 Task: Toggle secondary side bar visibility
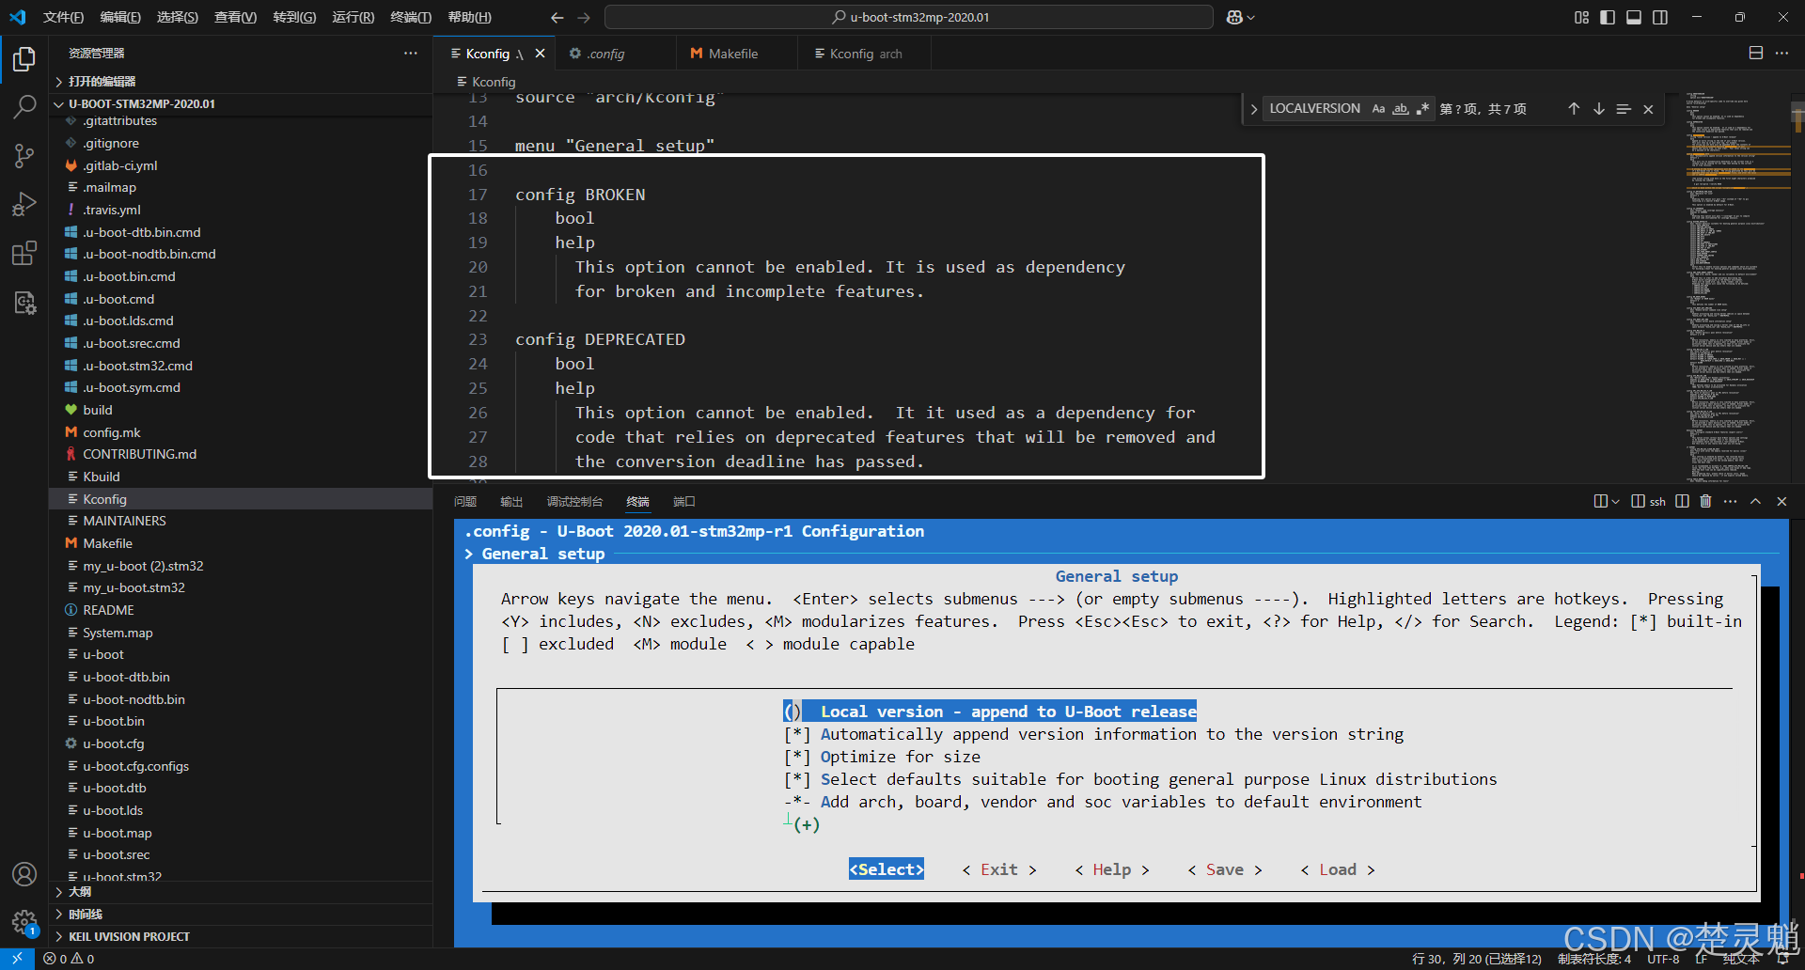coord(1660,17)
